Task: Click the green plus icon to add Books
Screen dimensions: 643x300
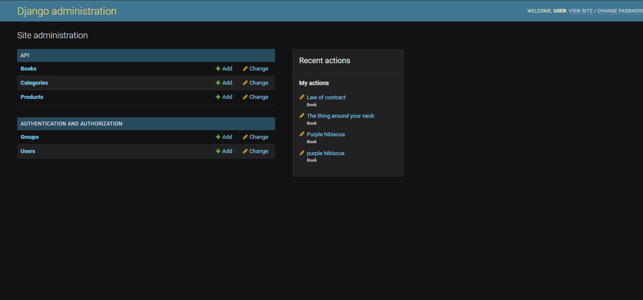Action: click(x=217, y=69)
